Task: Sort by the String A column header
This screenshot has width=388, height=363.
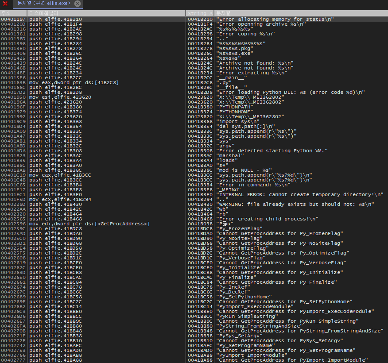Action: click(200, 13)
